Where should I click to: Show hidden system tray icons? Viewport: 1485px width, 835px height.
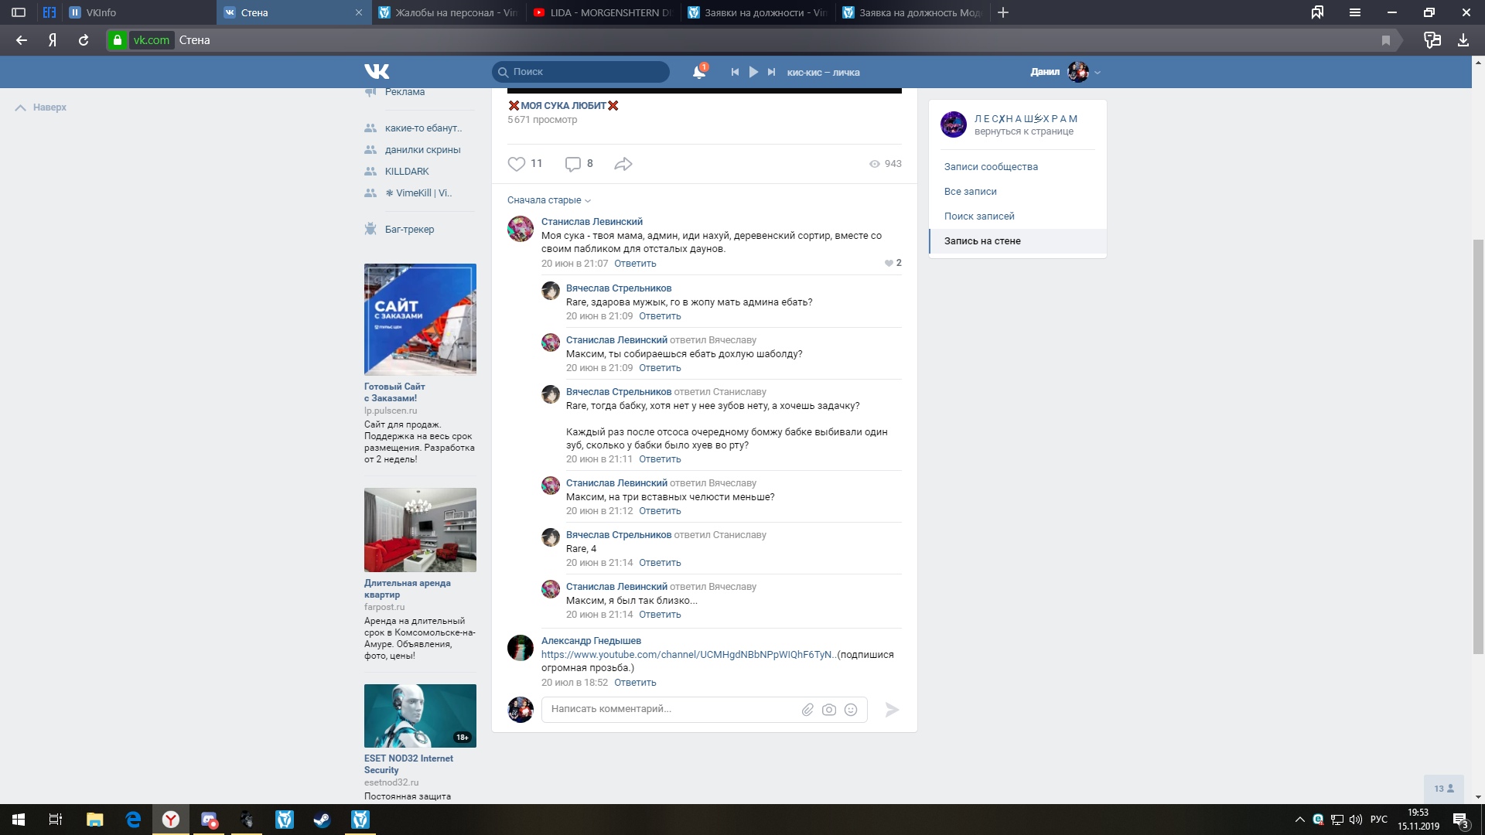click(x=1299, y=820)
